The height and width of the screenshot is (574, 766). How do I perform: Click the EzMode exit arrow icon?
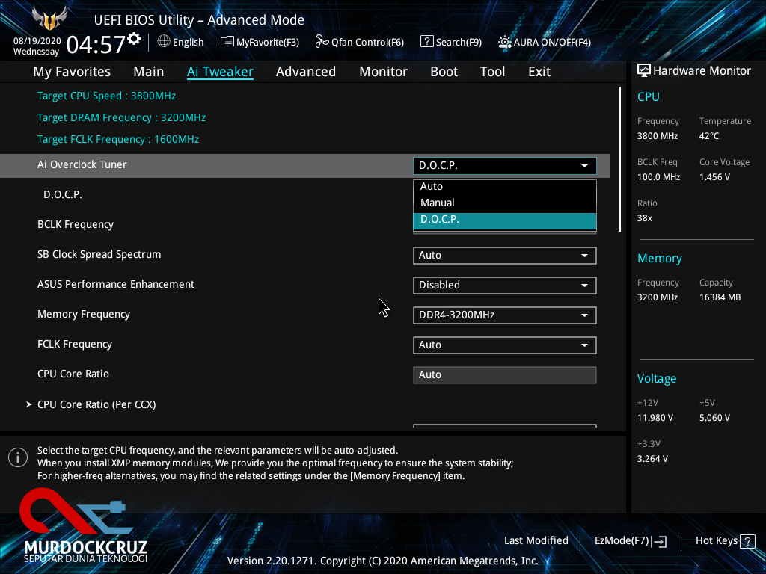(660, 541)
